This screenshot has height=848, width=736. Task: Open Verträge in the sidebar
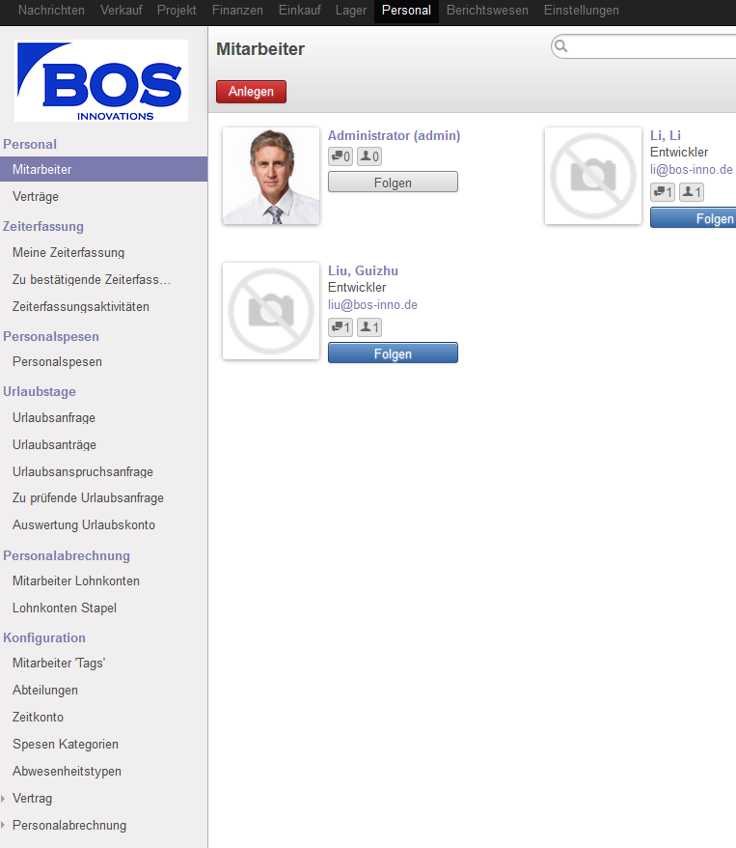[x=36, y=196]
